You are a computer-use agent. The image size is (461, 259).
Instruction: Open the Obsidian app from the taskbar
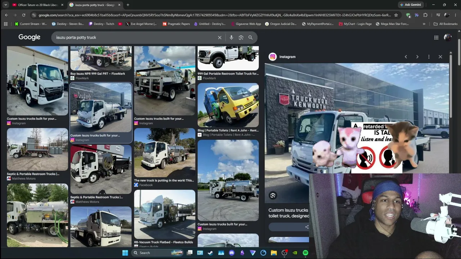(x=242, y=253)
